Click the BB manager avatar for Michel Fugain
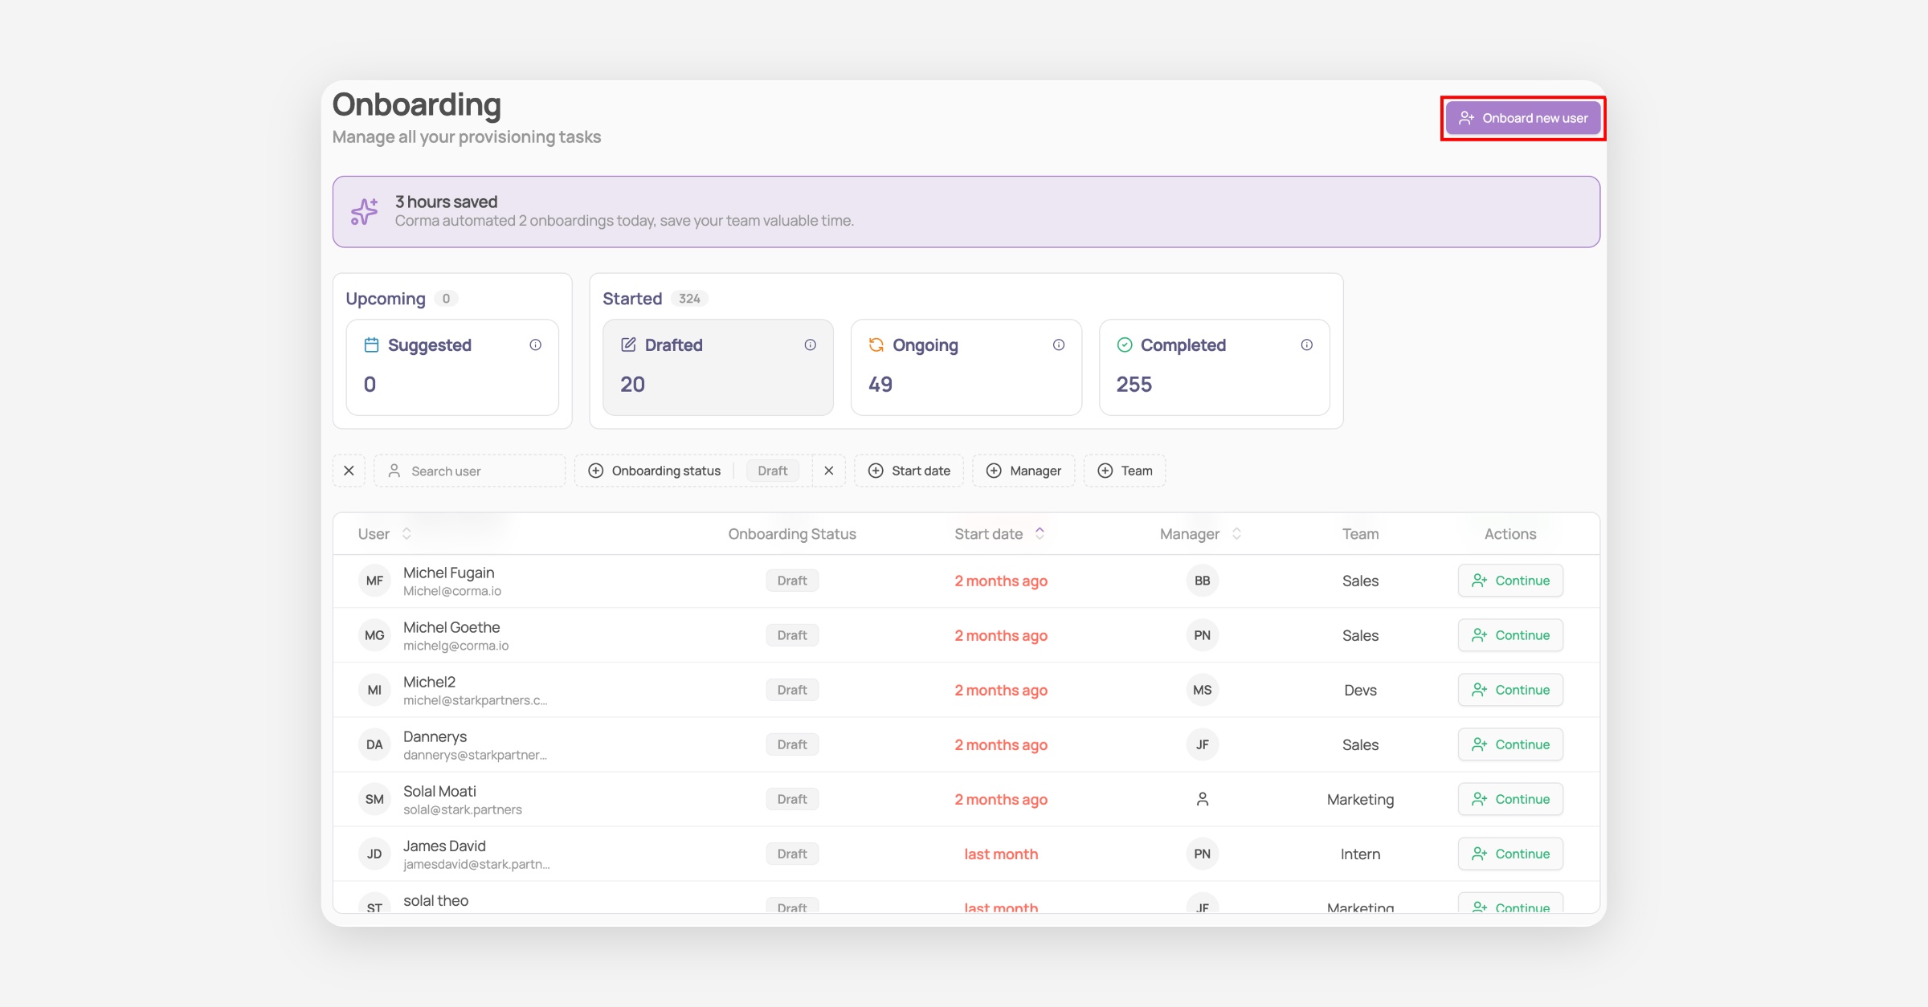This screenshot has width=1928, height=1007. tap(1202, 581)
